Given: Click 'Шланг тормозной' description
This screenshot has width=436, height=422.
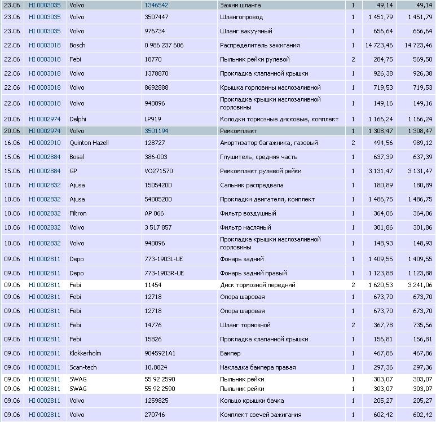Looking at the screenshot, I should 245,325.
